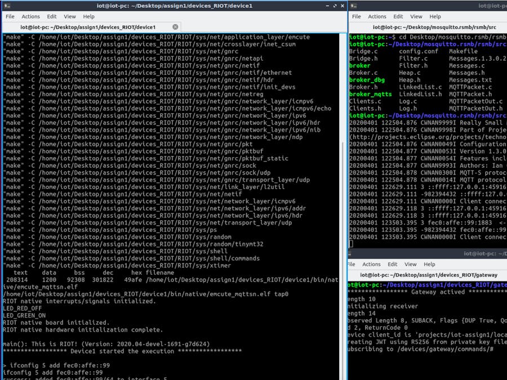Click 'broker_mqtts' in file listing
The height and width of the screenshot is (380, 507).
pyautogui.click(x=371, y=94)
